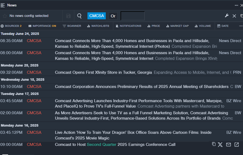Image resolution: width=243 pixels, height=155 pixels.
Task: Open the Sources filter
Action: pyautogui.click(x=11, y=26)
